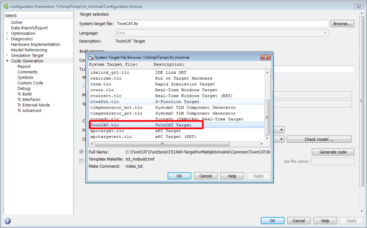
Task: Select rtwin.tlc Real-Time Windows Target
Action: point(177,90)
